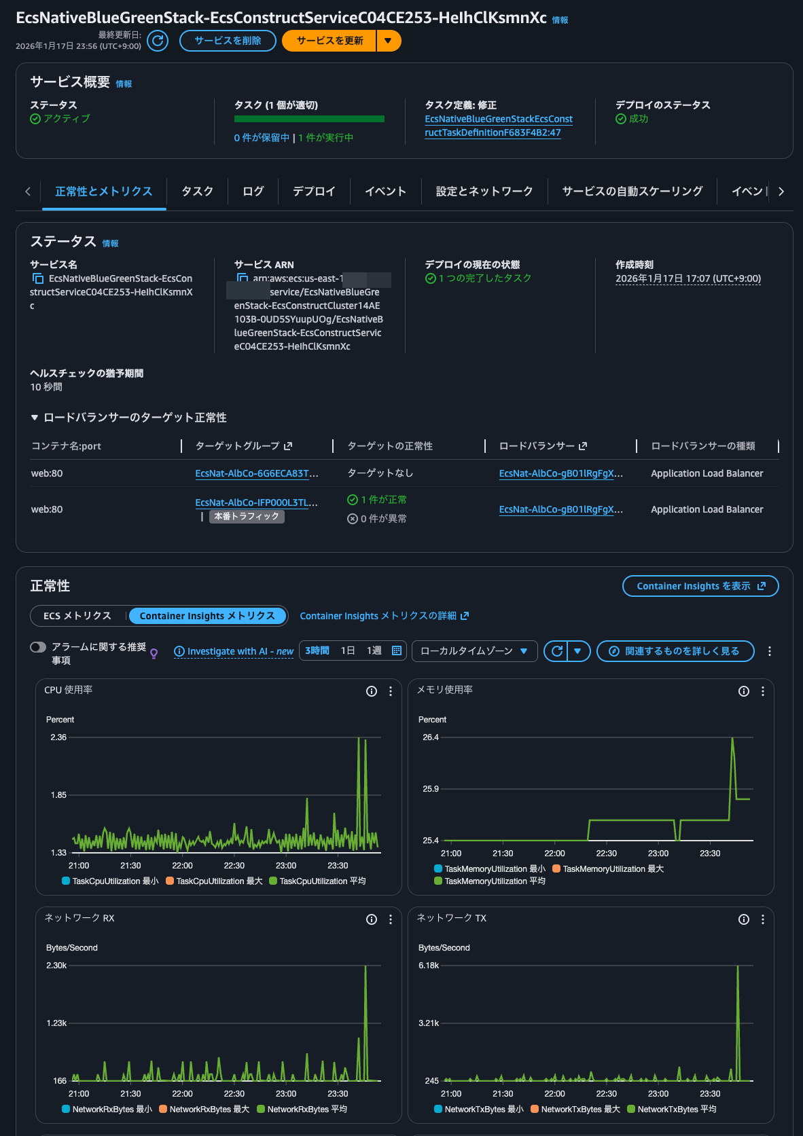Click the refresh icon beside last updated time
The width and height of the screenshot is (803, 1136).
pyautogui.click(x=158, y=41)
